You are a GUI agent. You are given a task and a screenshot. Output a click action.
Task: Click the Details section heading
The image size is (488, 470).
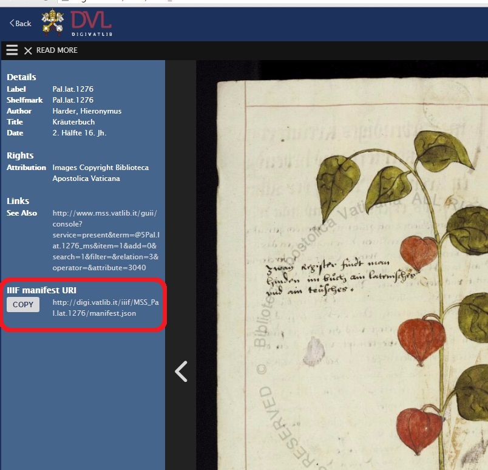coord(21,77)
